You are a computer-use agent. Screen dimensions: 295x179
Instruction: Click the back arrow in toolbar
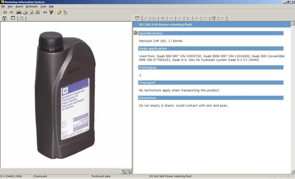point(5,12)
